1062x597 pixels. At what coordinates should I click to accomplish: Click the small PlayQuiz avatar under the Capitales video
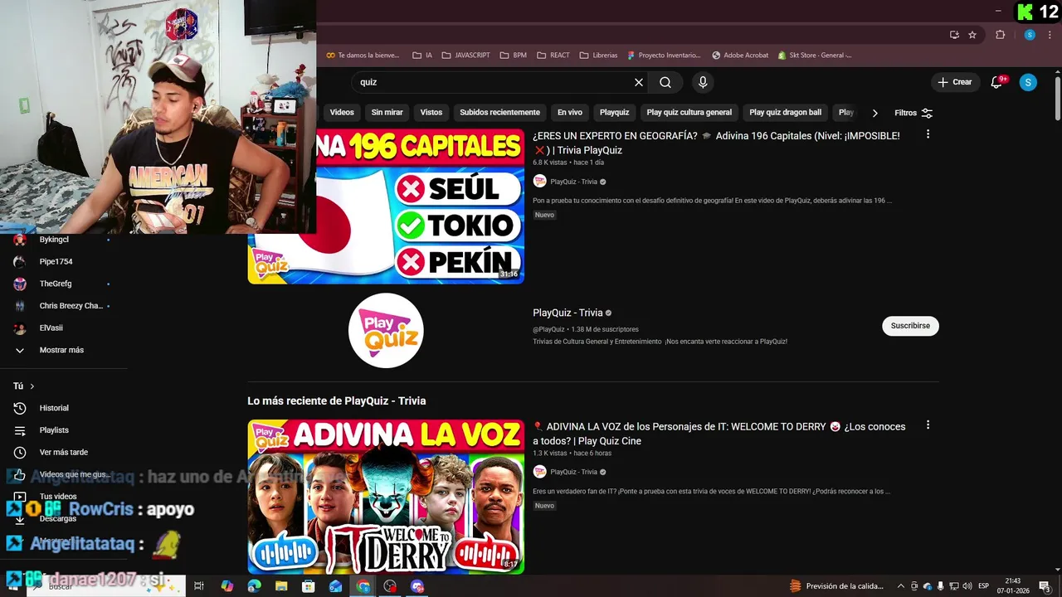(540, 182)
